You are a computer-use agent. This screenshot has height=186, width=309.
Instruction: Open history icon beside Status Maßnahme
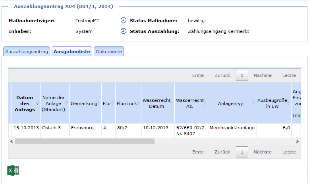[124, 20]
